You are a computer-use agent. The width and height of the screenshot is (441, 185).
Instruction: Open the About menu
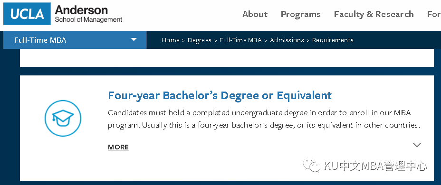click(x=255, y=14)
